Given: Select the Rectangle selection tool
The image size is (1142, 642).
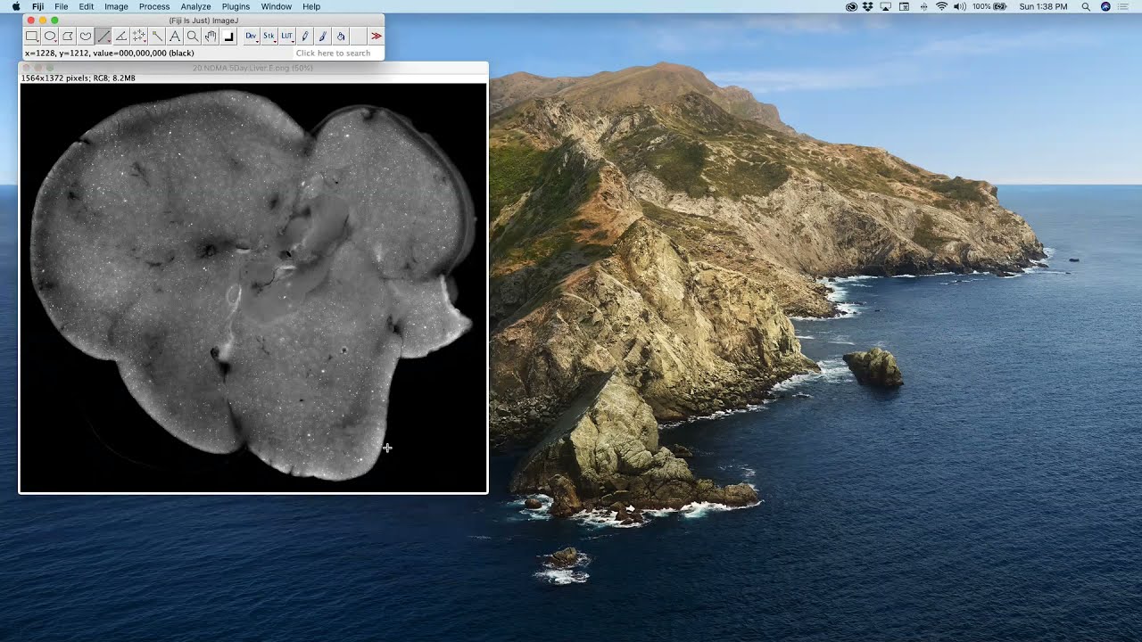Looking at the screenshot, I should 32,37.
